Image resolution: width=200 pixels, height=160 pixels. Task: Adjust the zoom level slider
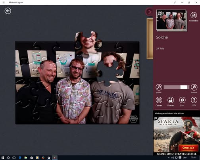point(177,87)
